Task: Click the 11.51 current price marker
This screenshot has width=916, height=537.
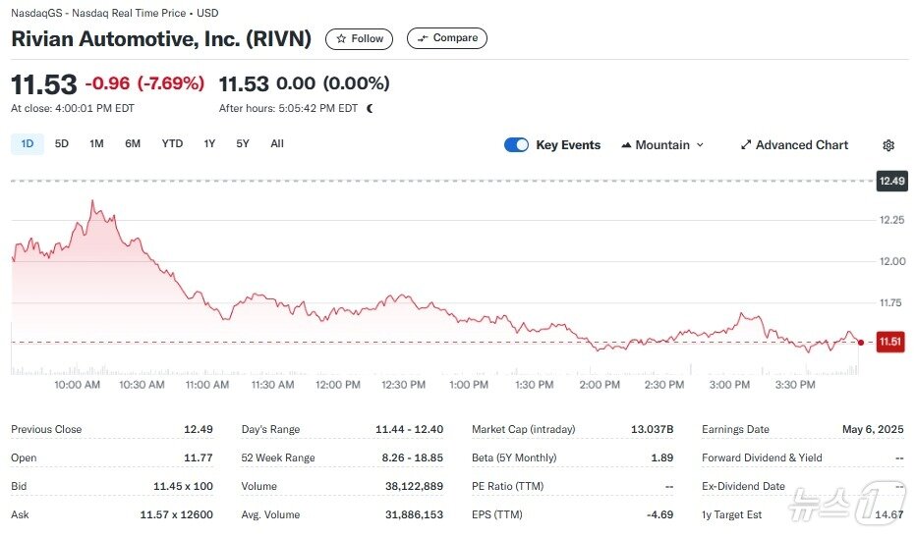Action: [x=890, y=342]
